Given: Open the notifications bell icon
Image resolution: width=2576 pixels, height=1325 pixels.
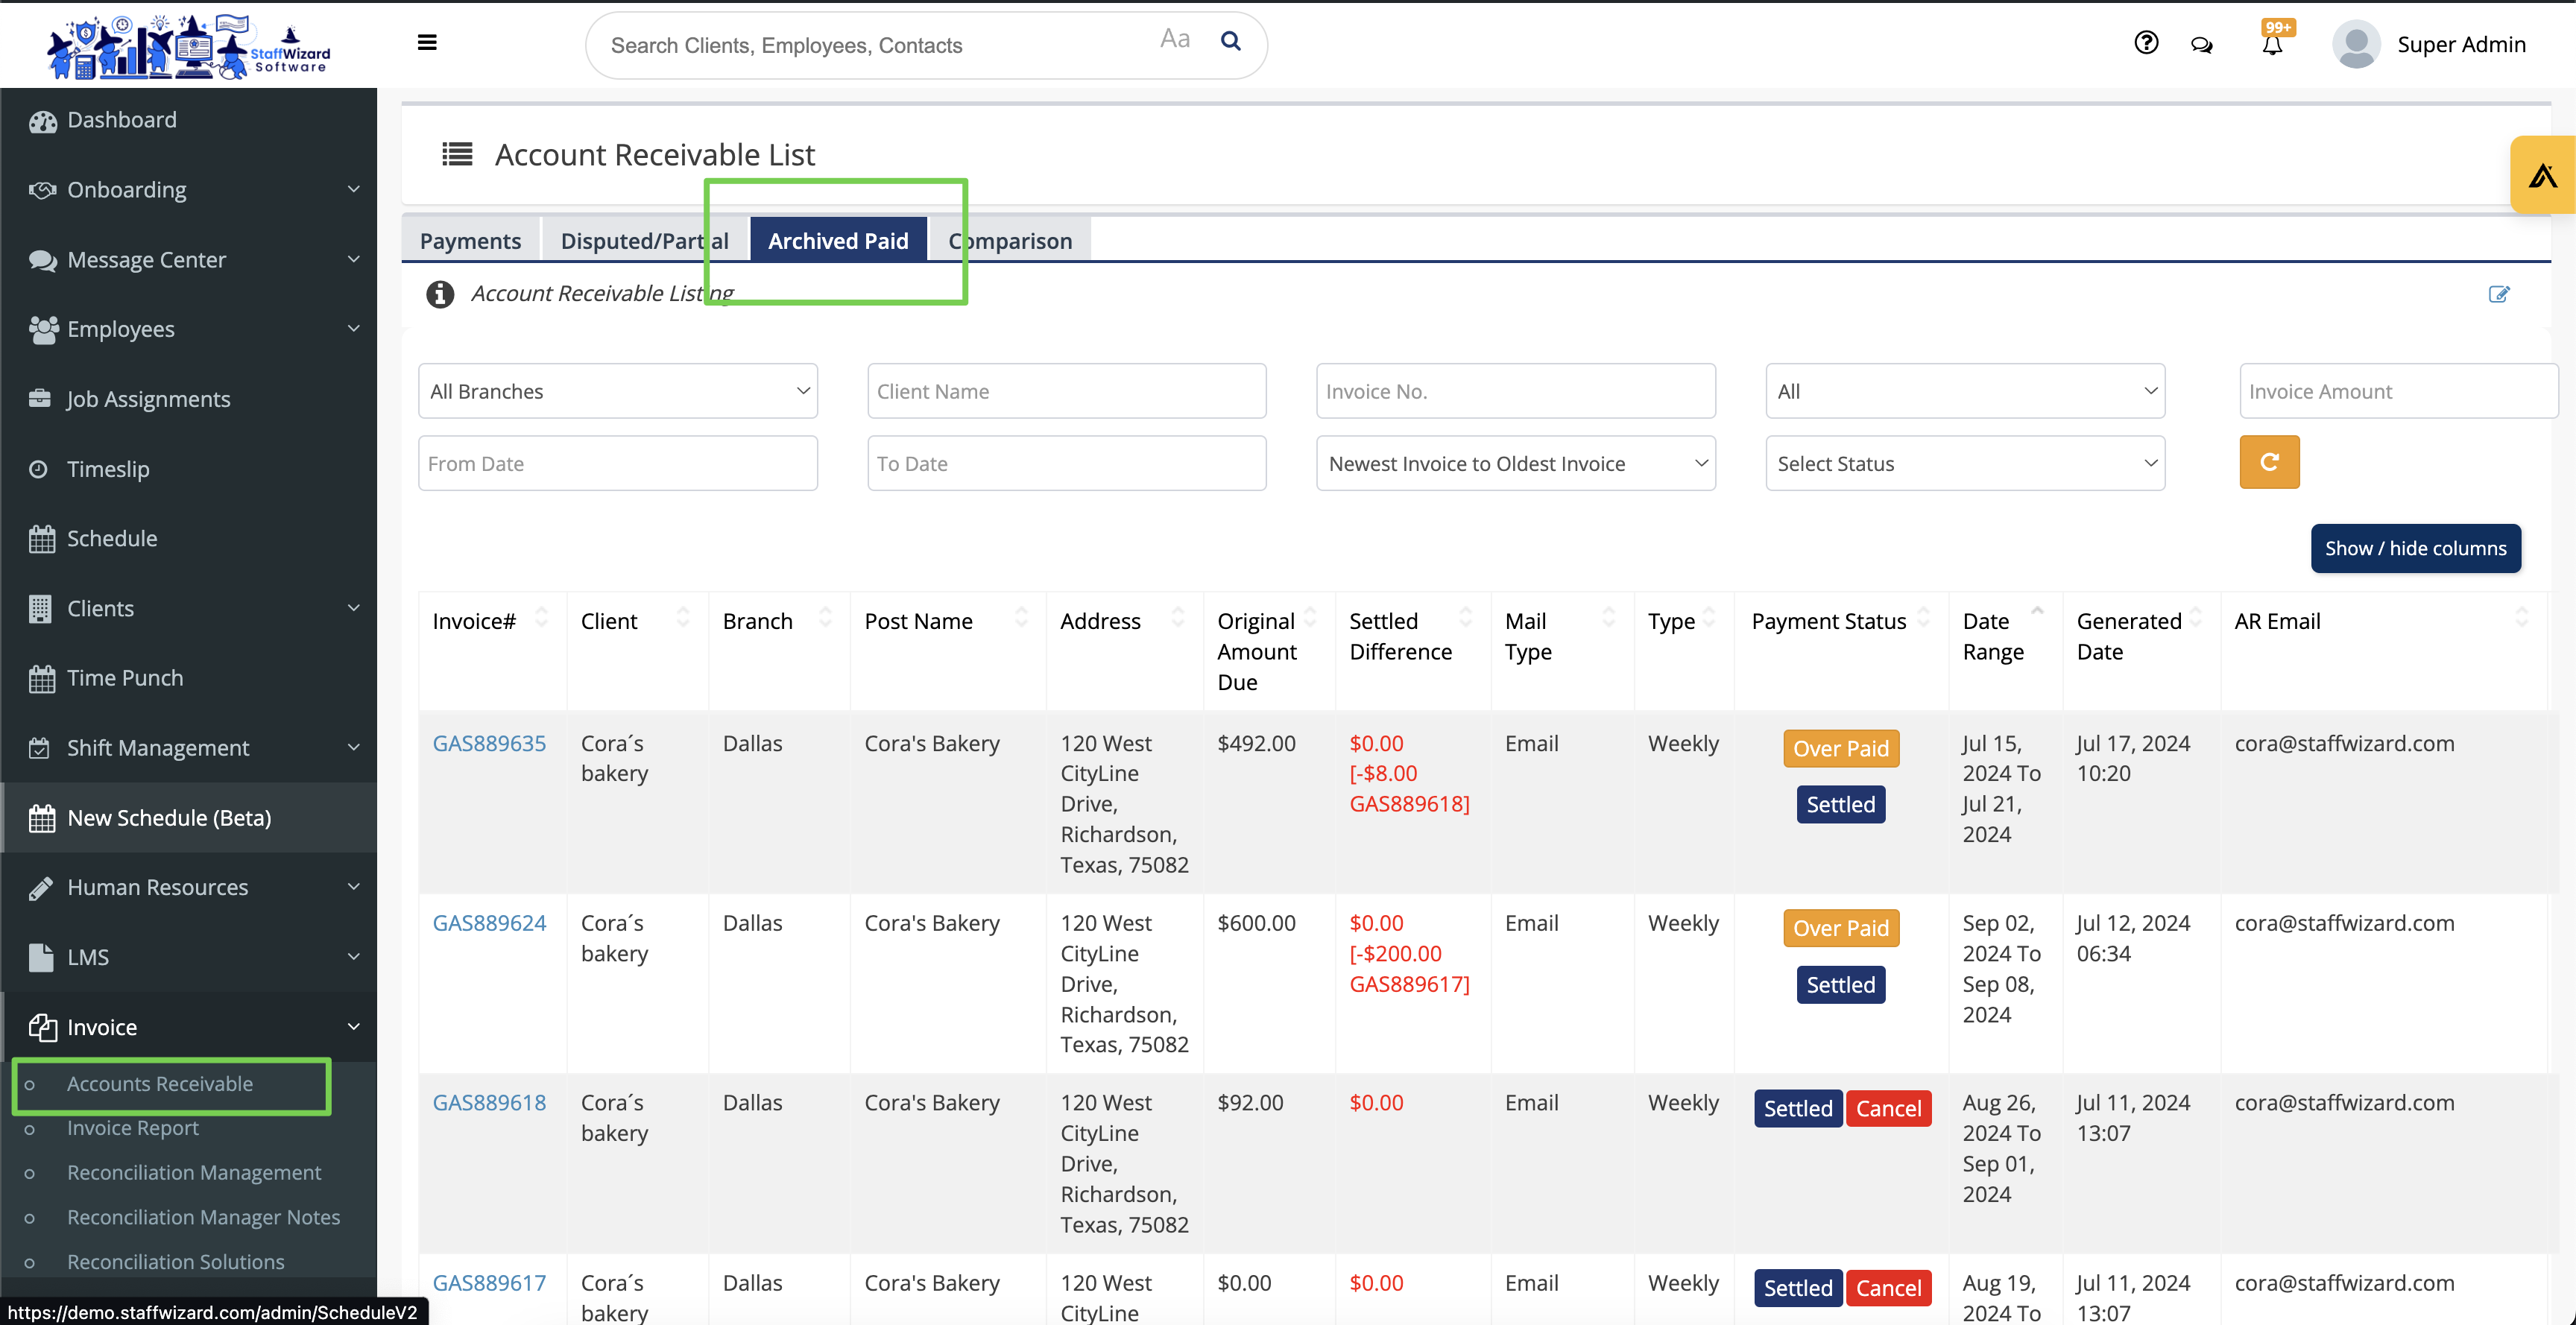Looking at the screenshot, I should 2272,45.
